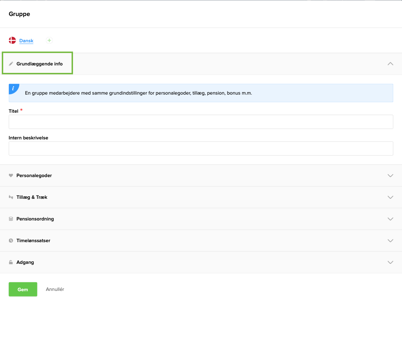This screenshot has height=346, width=402.
Task: Click the Annullér link to cancel
Action: click(x=55, y=289)
